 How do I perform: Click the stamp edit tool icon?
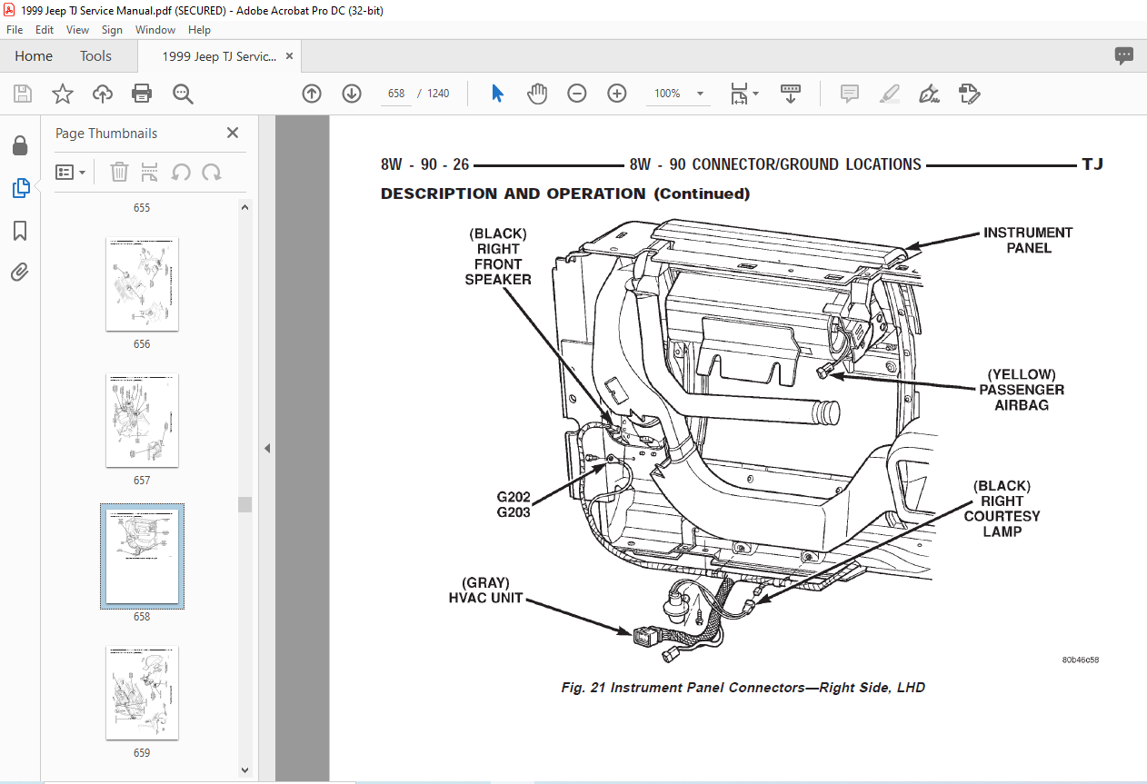(969, 94)
